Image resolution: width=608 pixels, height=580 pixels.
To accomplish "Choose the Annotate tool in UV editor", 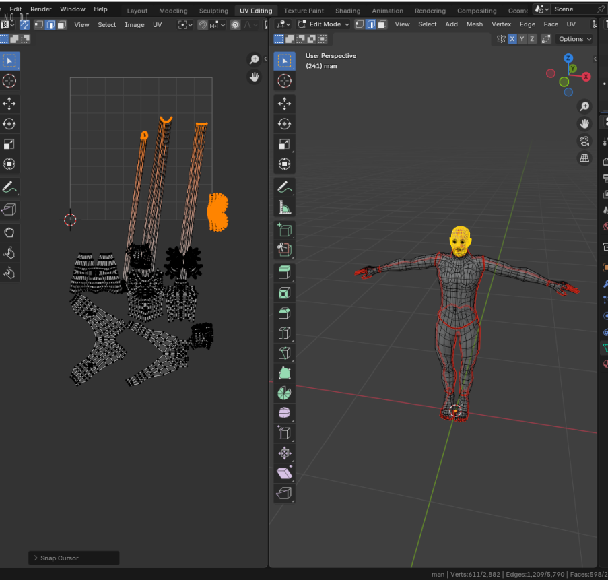I will [9, 187].
